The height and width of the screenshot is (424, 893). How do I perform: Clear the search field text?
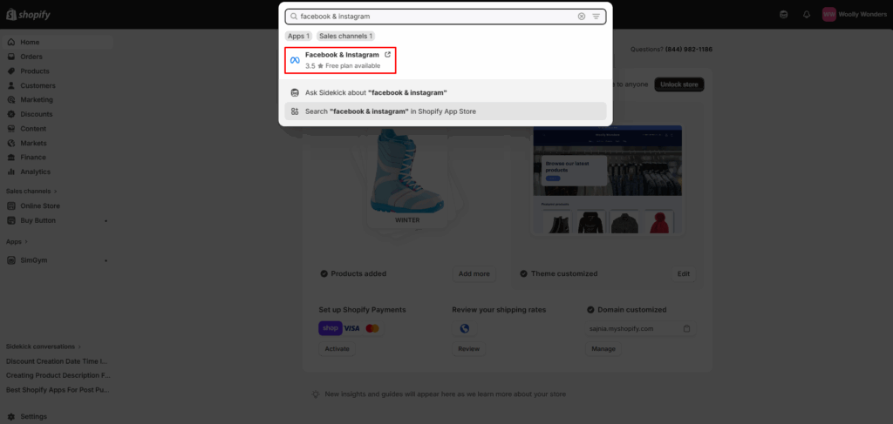click(x=582, y=17)
